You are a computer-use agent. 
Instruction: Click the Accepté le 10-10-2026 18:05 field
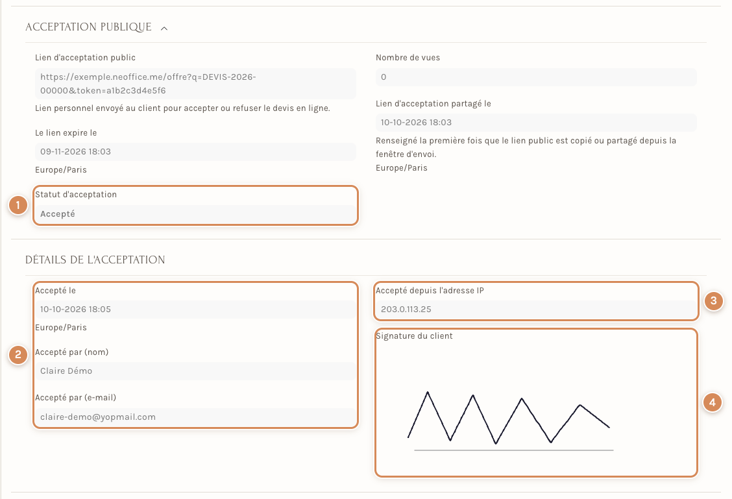195,309
